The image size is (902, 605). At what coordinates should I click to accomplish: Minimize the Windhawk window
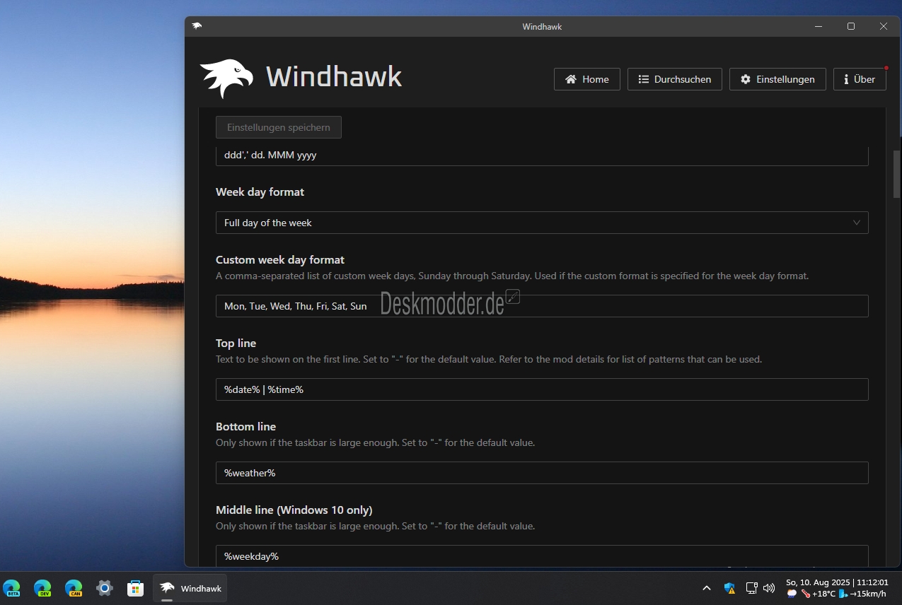[x=819, y=26]
